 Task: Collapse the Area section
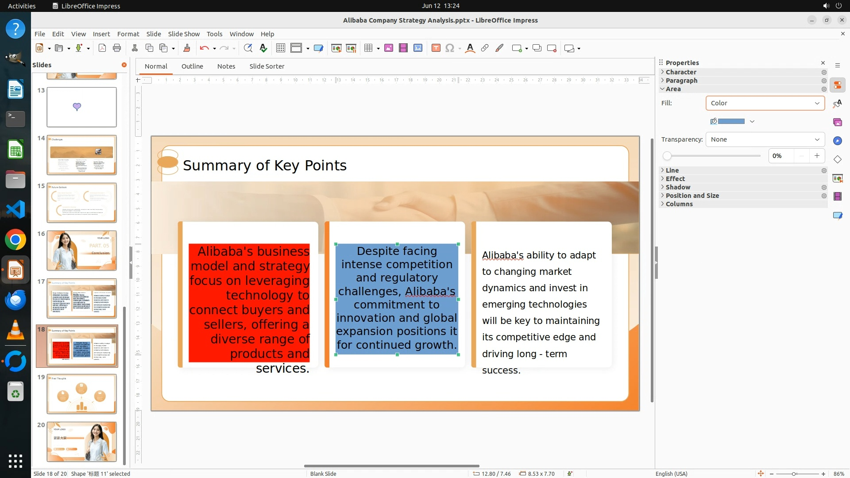672,89
